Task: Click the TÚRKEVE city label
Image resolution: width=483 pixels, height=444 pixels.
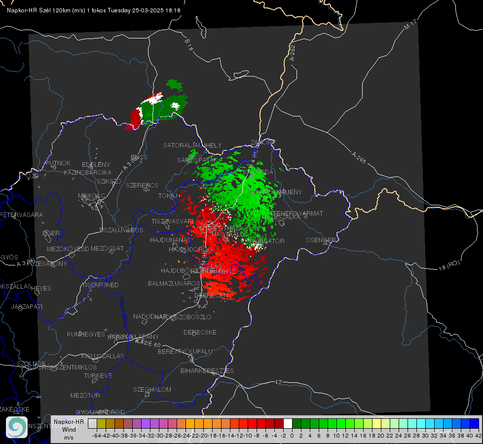Action: (98, 375)
